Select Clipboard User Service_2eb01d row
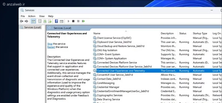The image size is (222, 103). (x=157, y=42)
